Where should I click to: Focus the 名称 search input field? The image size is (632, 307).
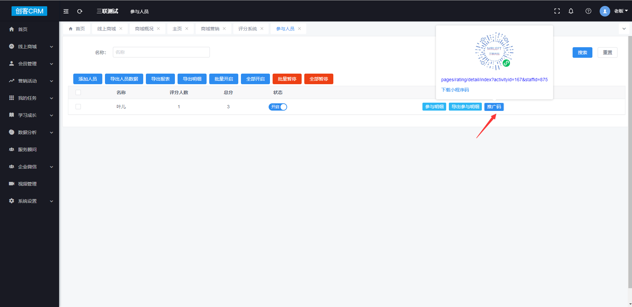(x=161, y=52)
